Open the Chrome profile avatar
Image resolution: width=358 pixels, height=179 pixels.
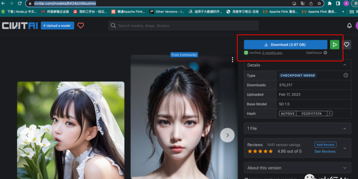346,3
